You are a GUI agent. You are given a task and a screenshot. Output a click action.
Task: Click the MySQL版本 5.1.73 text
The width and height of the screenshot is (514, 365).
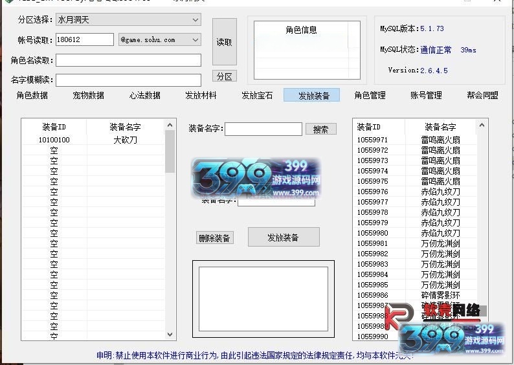pyautogui.click(x=412, y=28)
